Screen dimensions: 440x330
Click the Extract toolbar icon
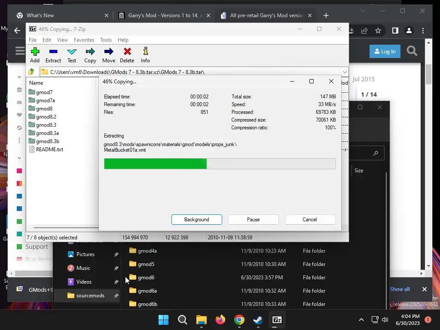pyautogui.click(x=53, y=55)
